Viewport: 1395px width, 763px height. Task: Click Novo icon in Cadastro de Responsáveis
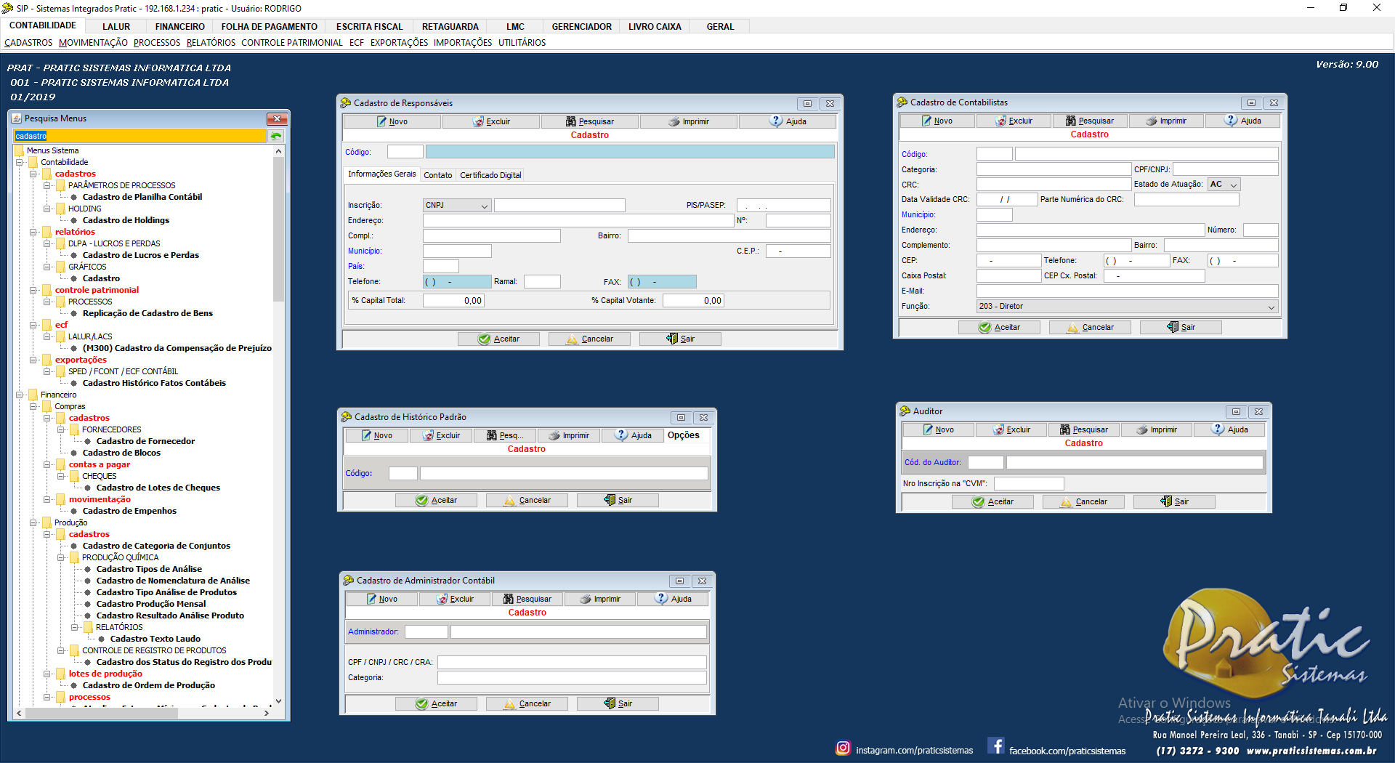(382, 121)
